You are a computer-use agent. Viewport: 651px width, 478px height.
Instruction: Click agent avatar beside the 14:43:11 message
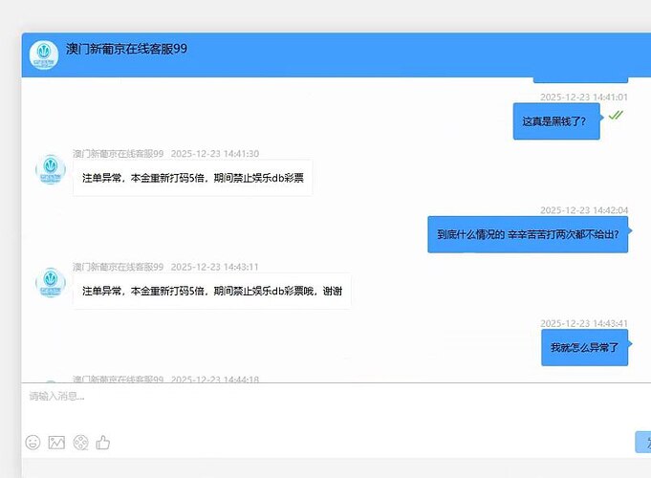[51, 283]
